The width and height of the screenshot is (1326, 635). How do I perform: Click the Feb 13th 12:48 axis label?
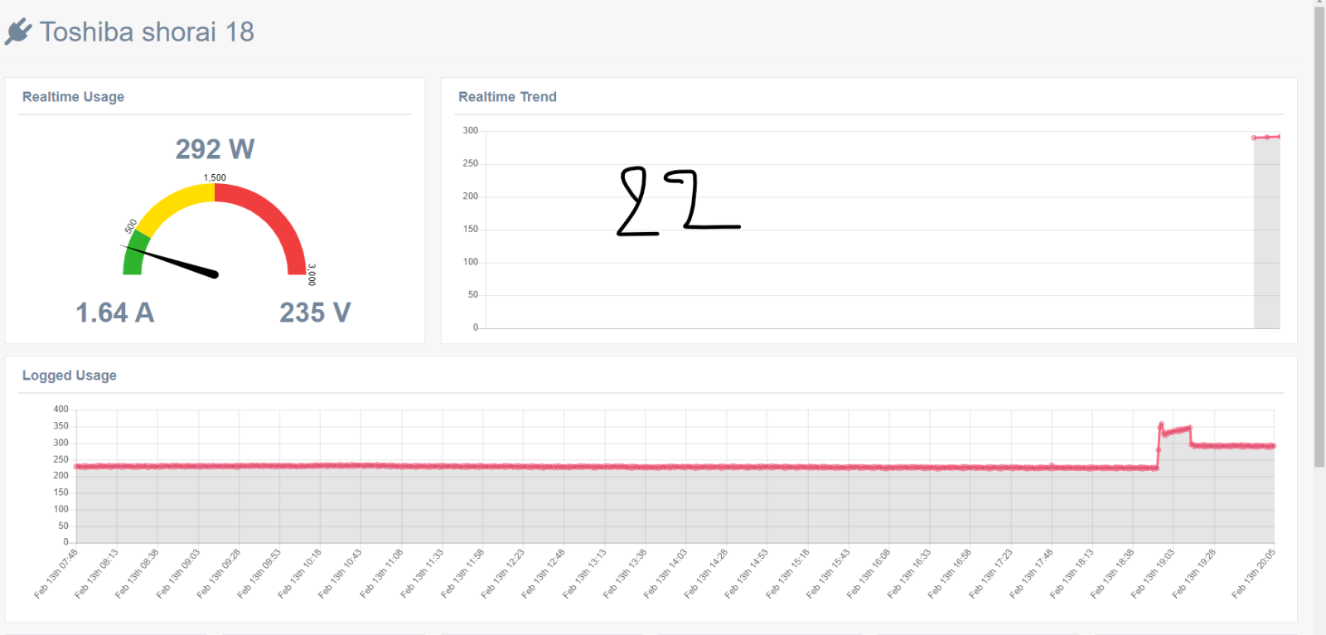[x=544, y=574]
